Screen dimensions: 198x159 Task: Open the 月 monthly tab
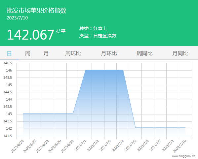pos(46,53)
